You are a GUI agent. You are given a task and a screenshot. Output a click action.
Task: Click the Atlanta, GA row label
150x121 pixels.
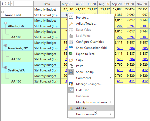coord(16,26)
